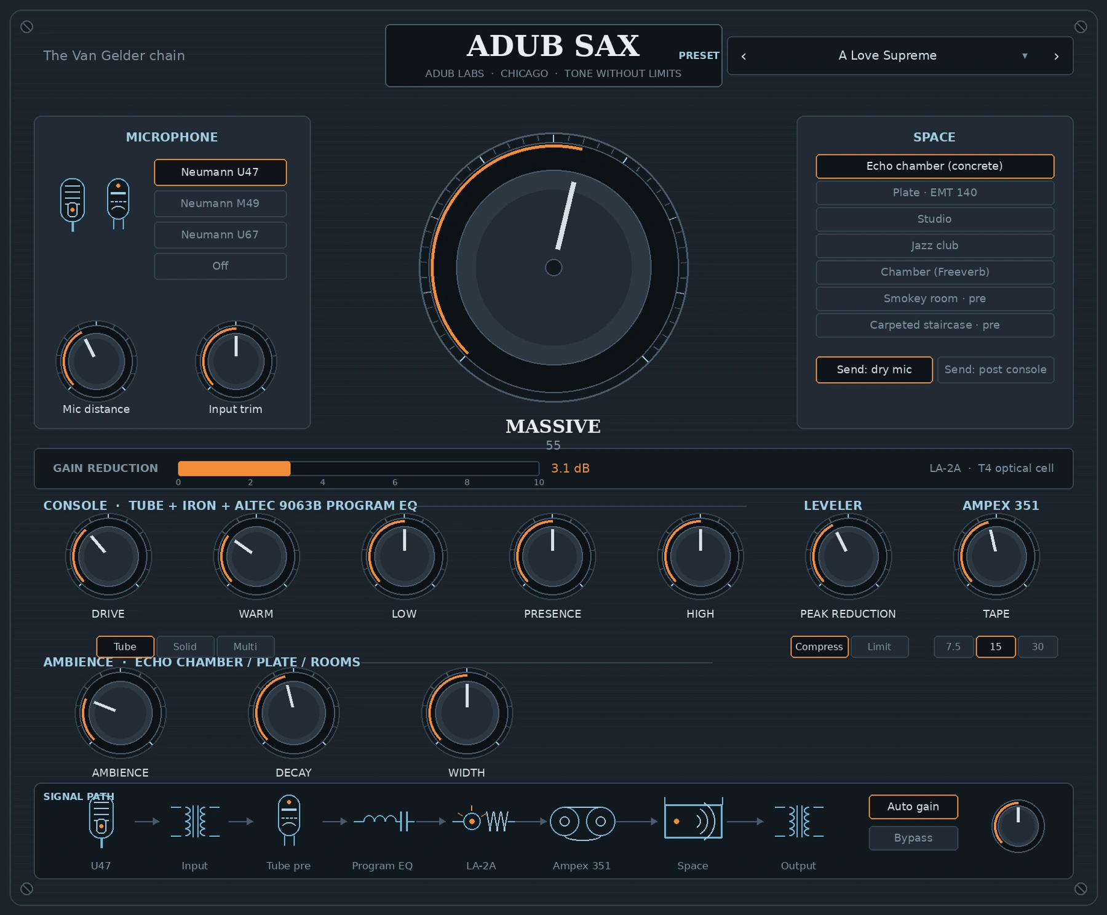Select the Neumann U67 microphone
This screenshot has height=915, width=1107.
220,234
